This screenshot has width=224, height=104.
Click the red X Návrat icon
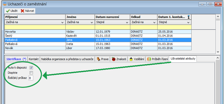click(x=22, y=11)
